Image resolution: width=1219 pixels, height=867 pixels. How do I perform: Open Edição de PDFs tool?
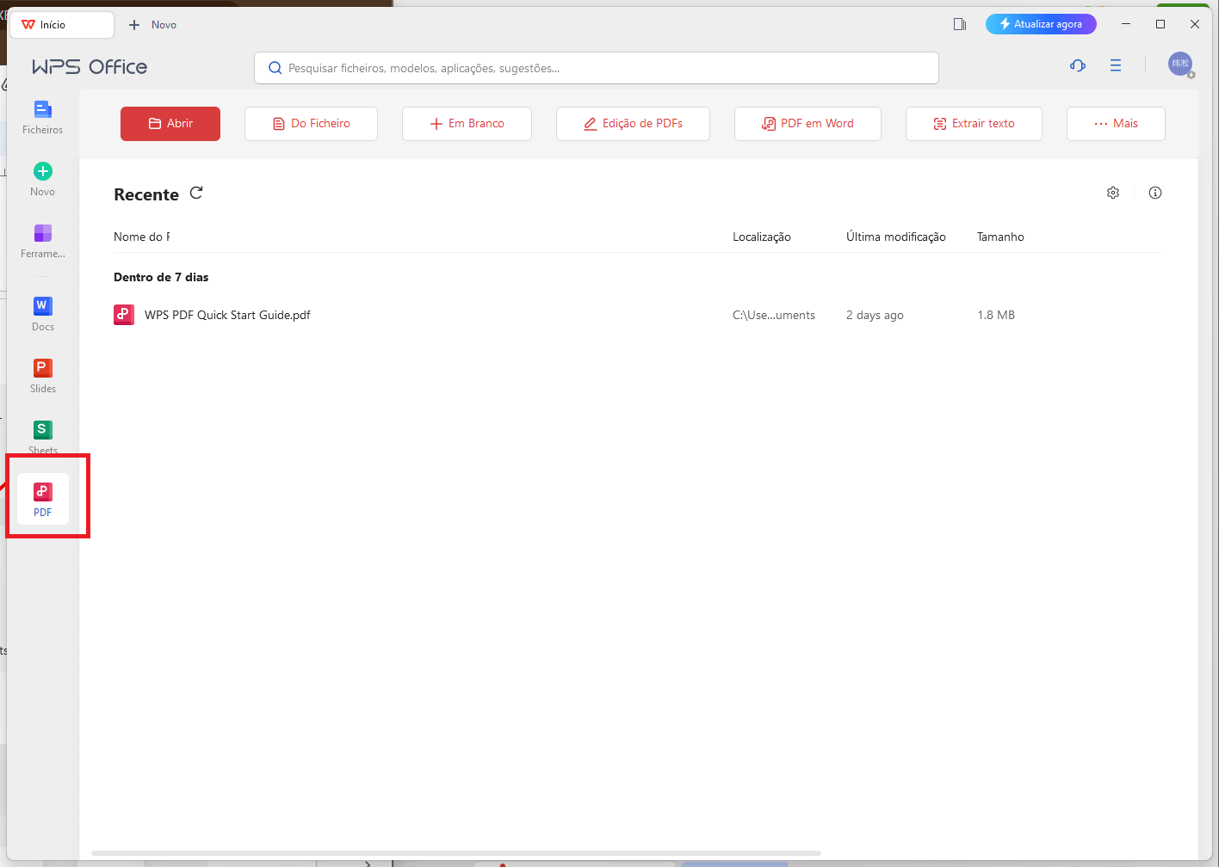633,124
